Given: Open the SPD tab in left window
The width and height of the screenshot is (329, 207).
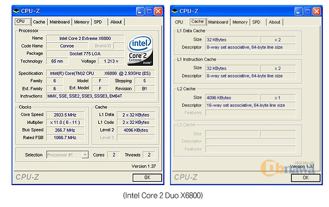Looking at the screenshot, I should tap(98, 22).
